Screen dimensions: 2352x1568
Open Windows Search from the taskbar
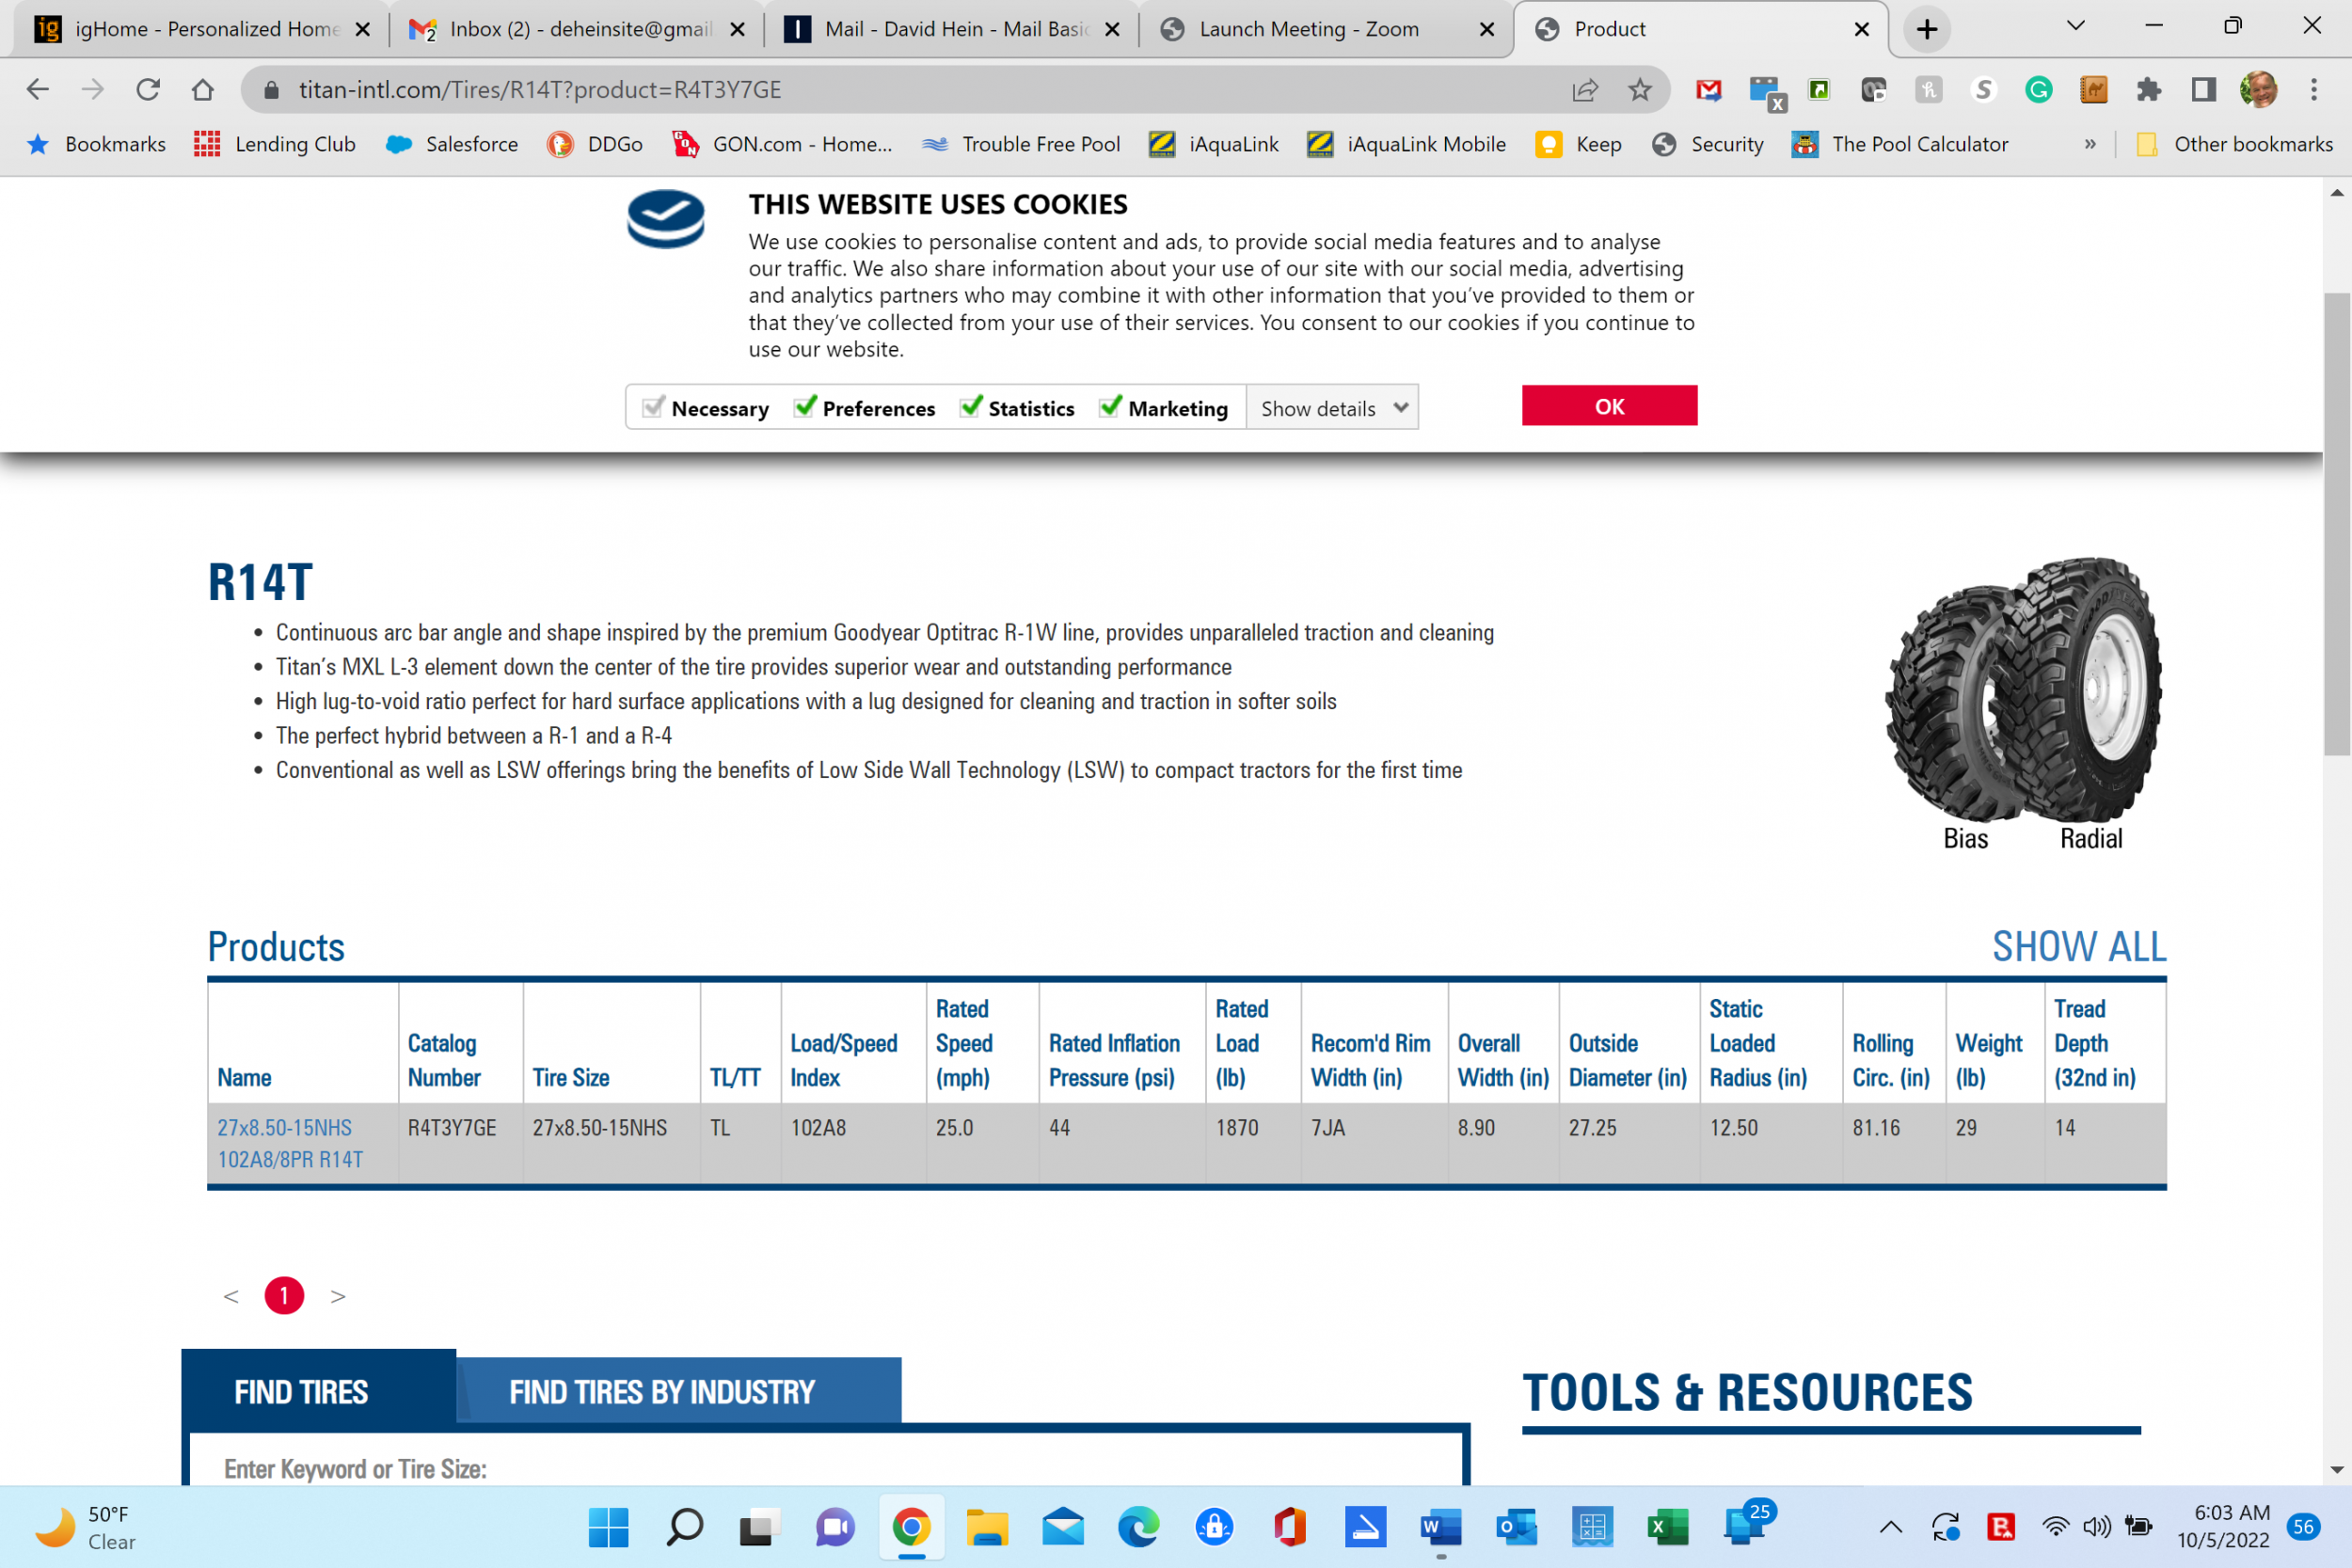(685, 1527)
